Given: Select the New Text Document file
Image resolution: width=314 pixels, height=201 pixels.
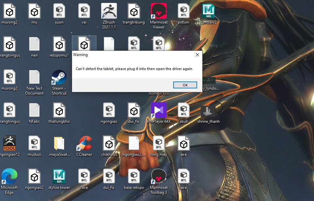Looking at the screenshot, I should (x=34, y=78).
